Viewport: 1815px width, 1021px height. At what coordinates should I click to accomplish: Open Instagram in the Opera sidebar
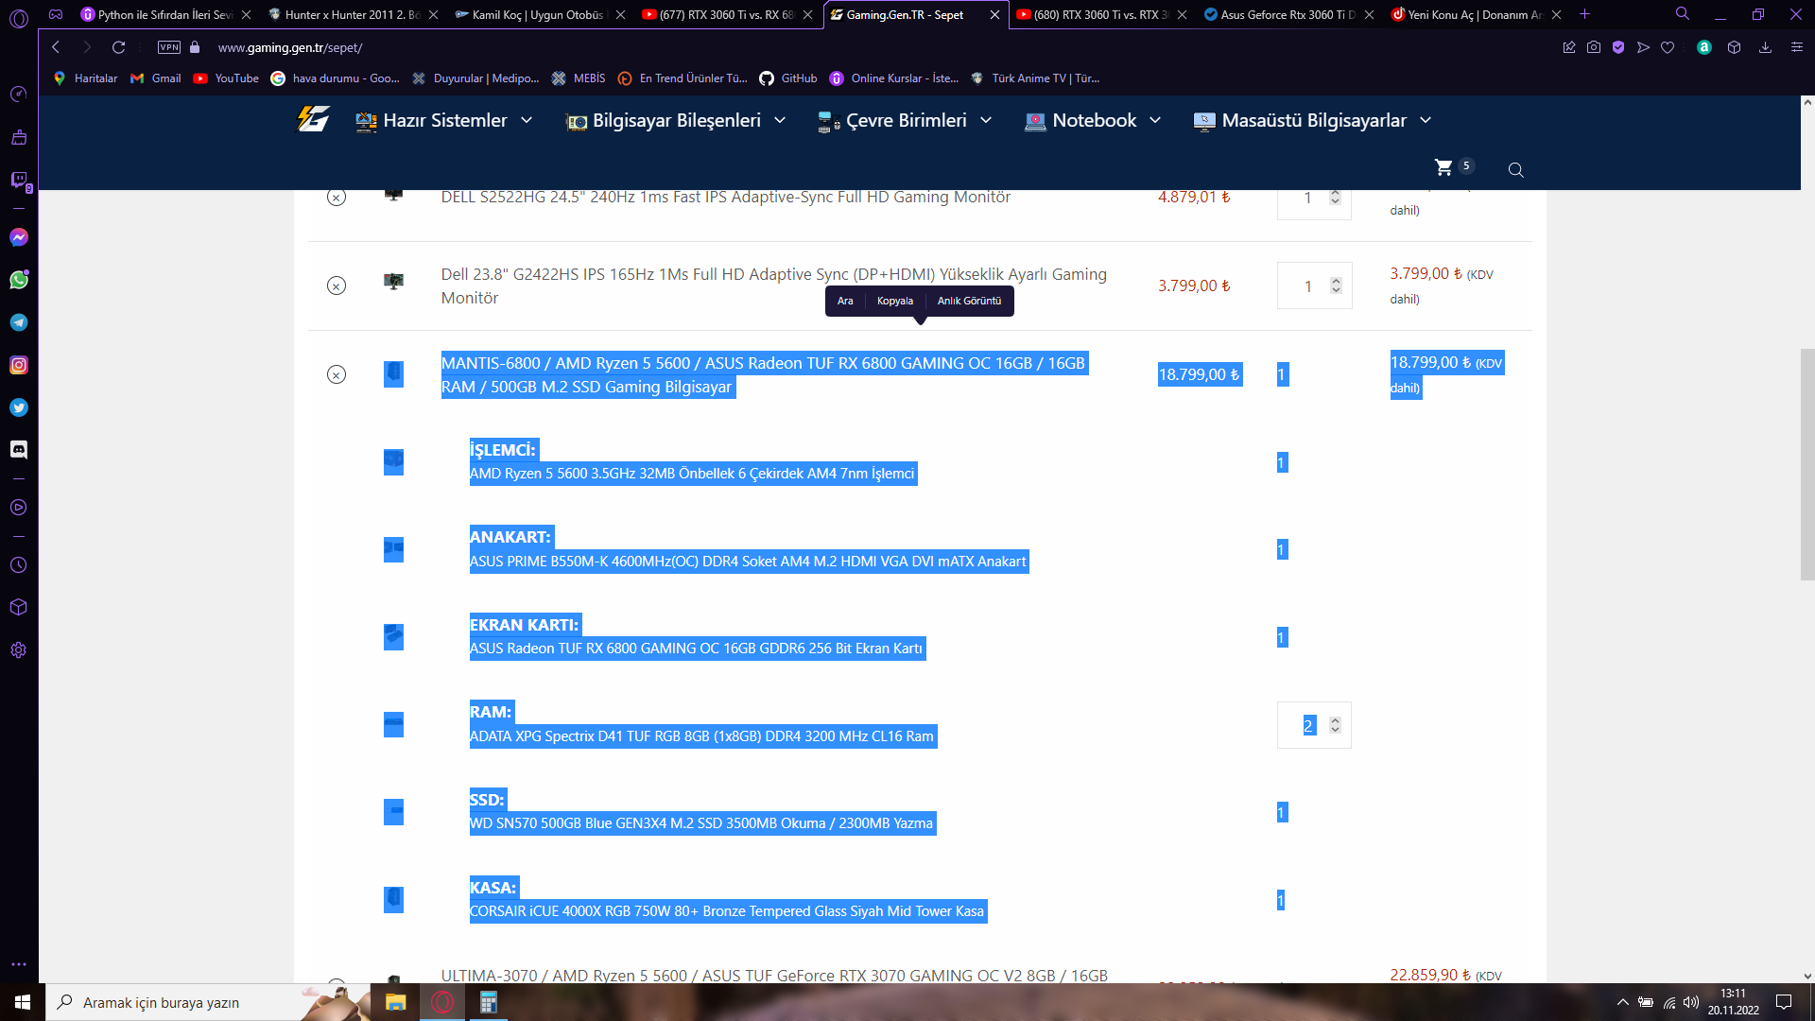[x=19, y=365]
